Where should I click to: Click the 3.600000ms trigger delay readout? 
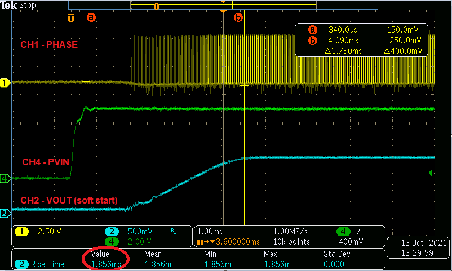(x=237, y=242)
